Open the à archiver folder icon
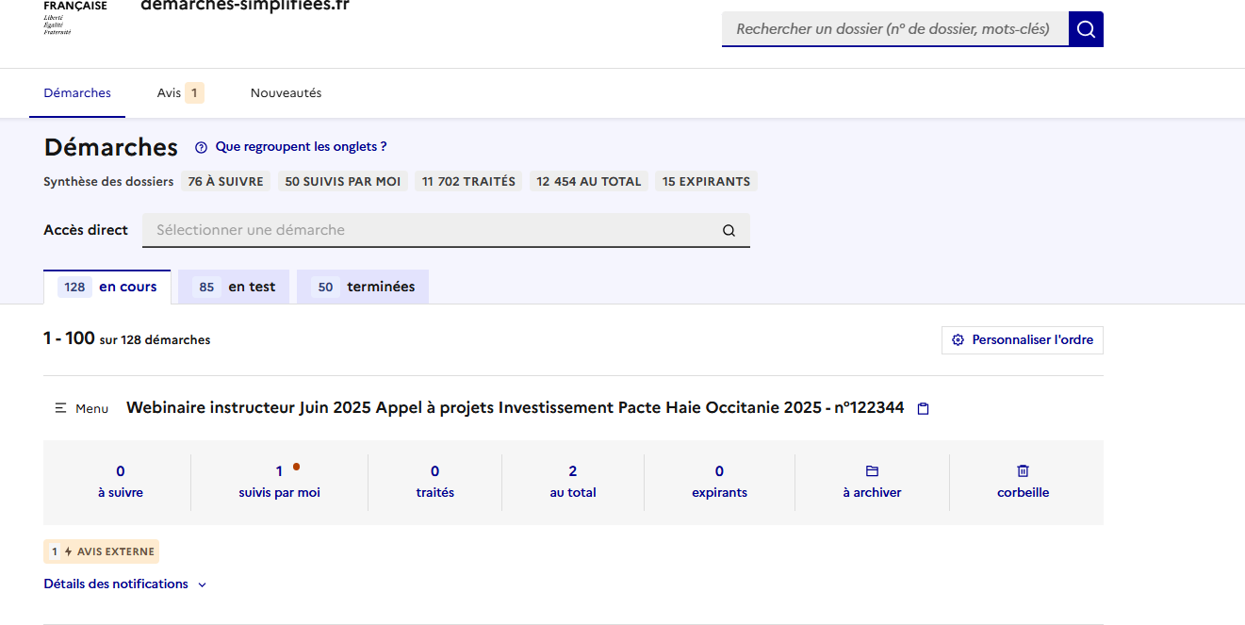The height and width of the screenshot is (625, 1245). pyautogui.click(x=872, y=471)
